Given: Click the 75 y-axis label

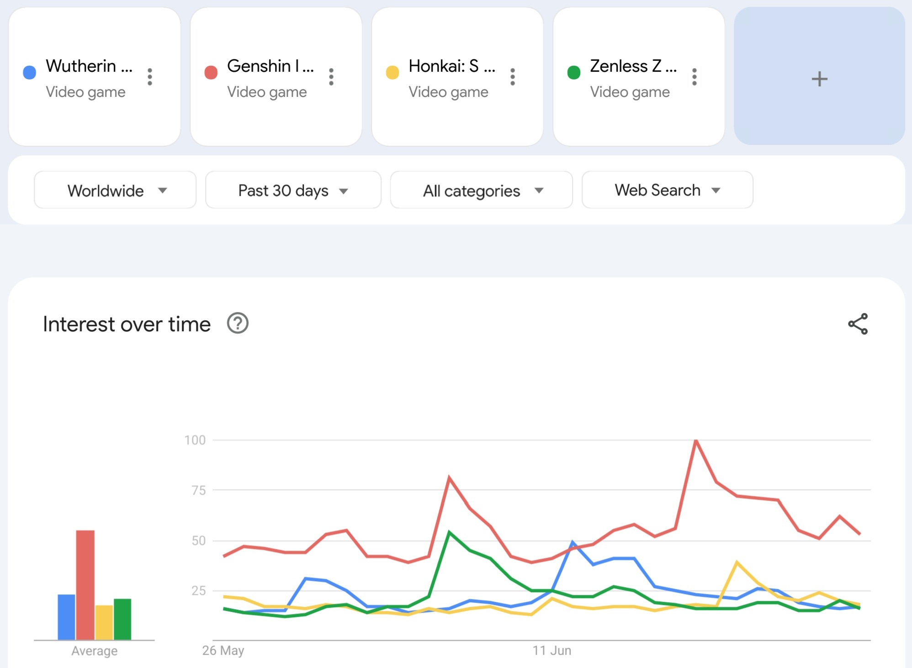Looking at the screenshot, I should (x=199, y=490).
